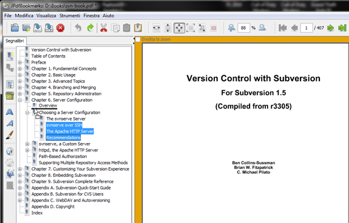349x223 pixels.
Task: Save the bookmarks using the Save icon
Action: click(x=38, y=28)
